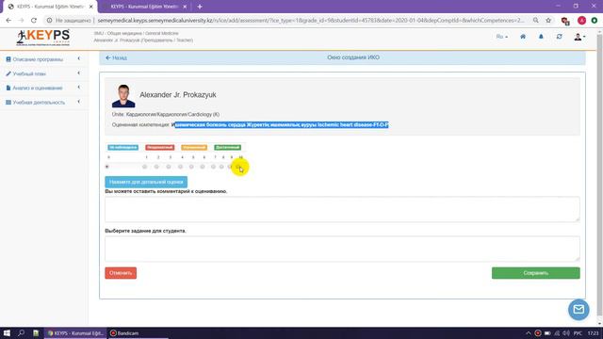This screenshot has height=339, width=603.
Task: Click the Описание программы book icon
Action: point(8,59)
